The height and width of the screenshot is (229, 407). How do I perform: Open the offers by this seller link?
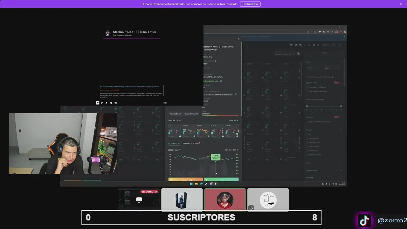(x=211, y=81)
